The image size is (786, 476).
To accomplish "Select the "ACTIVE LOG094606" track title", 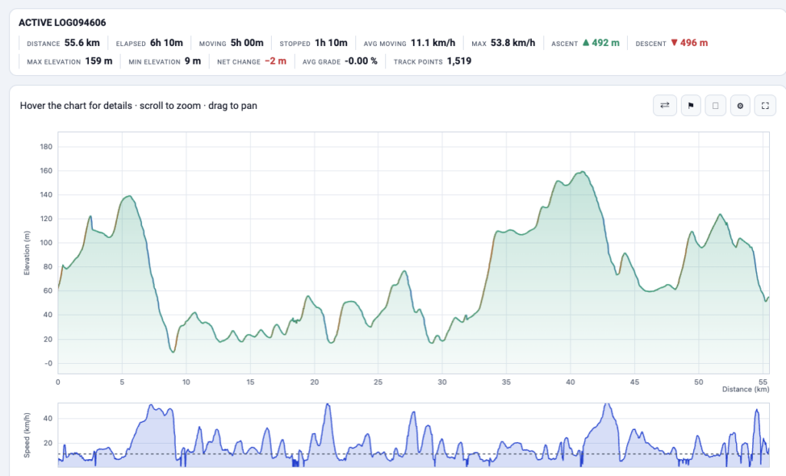I will point(62,22).
